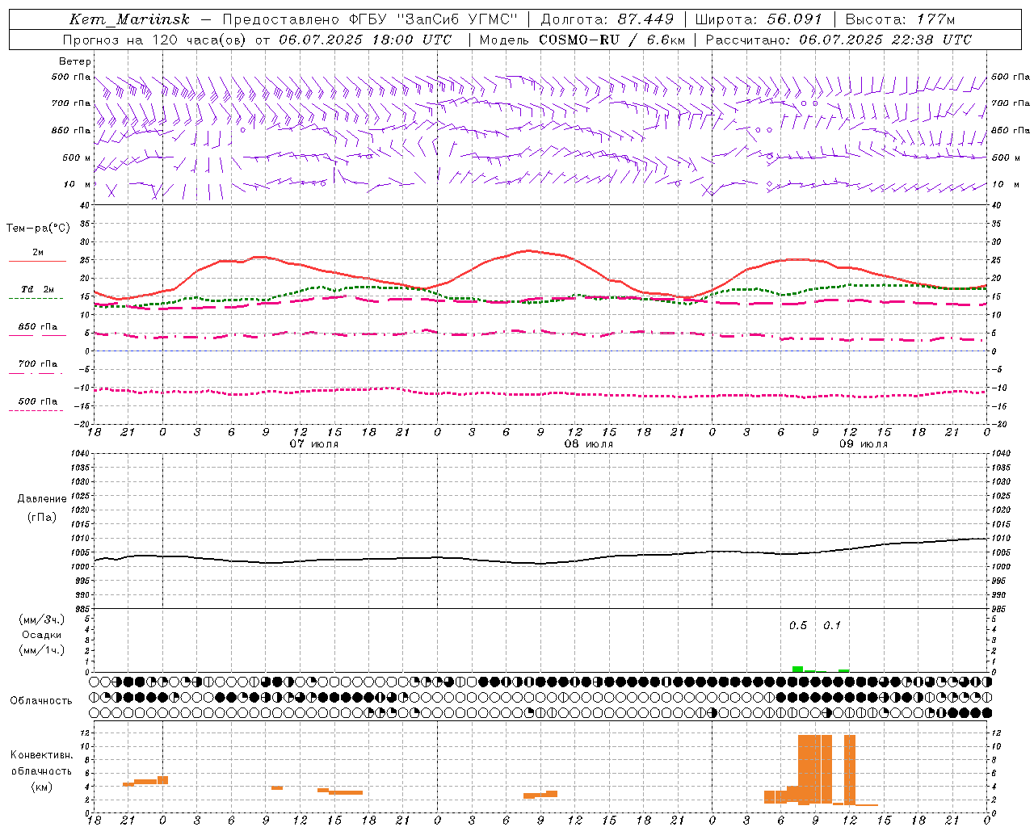Click the model name COSMO-RU / 6.6км

pos(612,40)
